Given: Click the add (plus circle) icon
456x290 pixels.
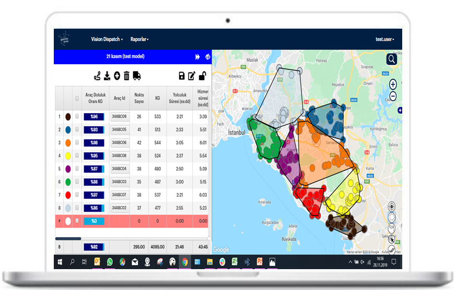Looking at the screenshot, I should (117, 76).
